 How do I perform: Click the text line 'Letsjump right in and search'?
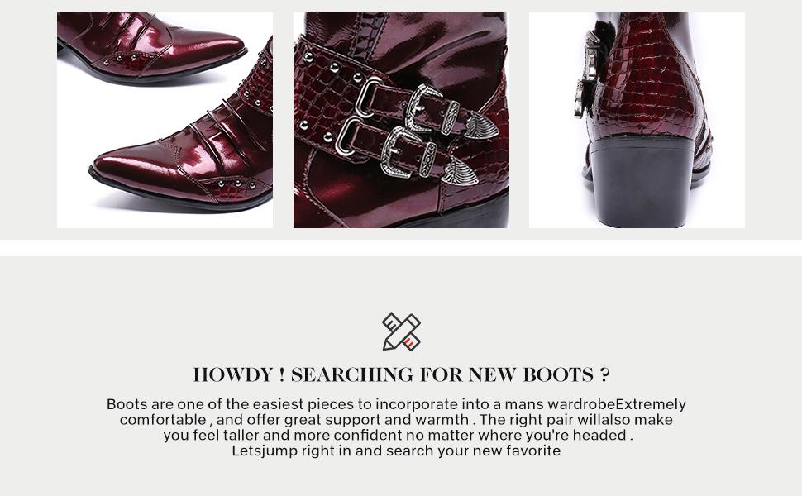pyautogui.click(x=396, y=451)
